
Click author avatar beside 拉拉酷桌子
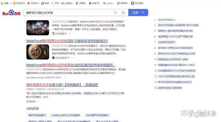(x=53, y=33)
